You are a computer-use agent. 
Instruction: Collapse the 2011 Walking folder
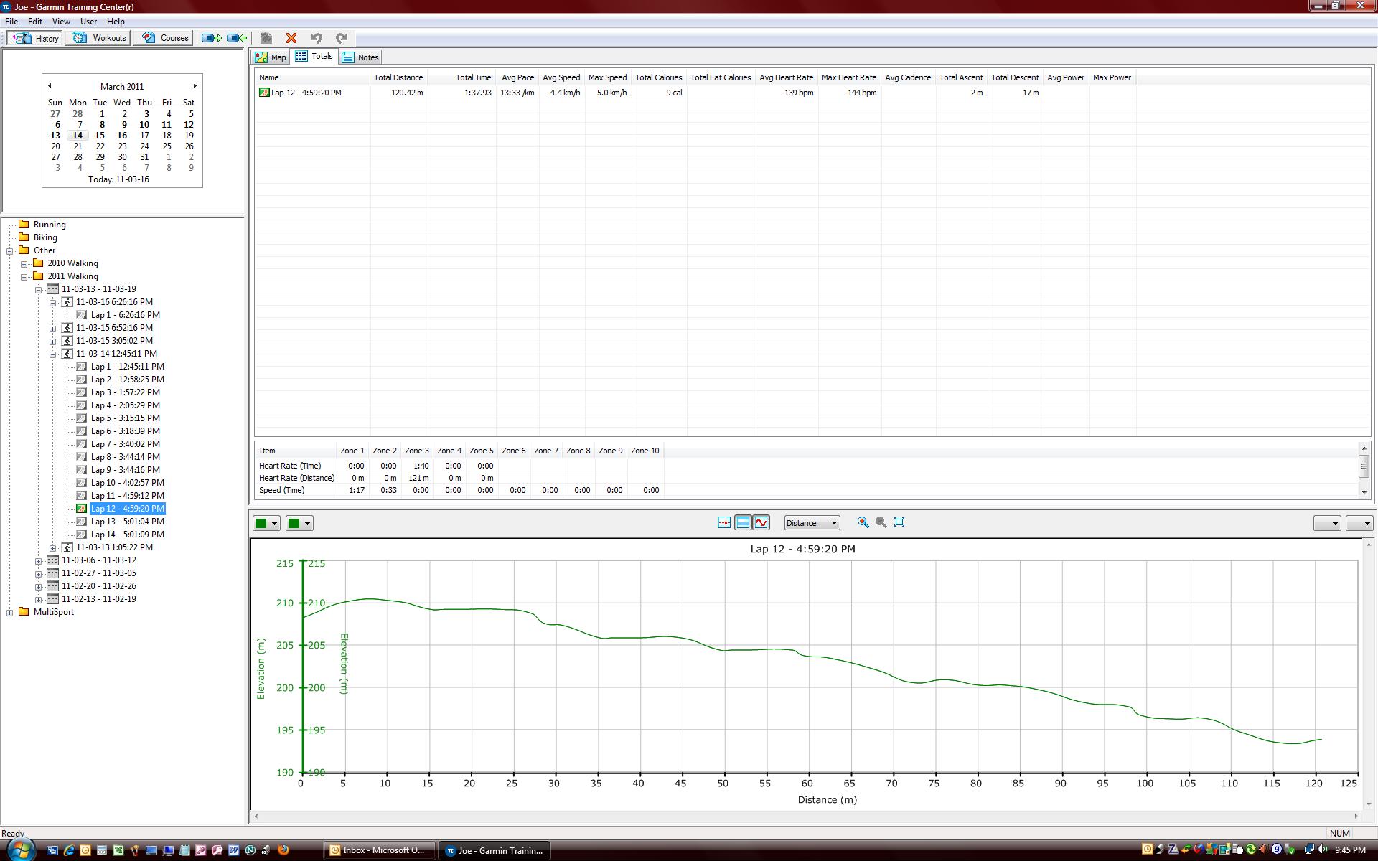click(x=24, y=276)
